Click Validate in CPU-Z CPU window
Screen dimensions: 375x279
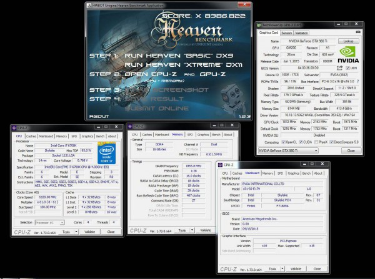(89, 232)
